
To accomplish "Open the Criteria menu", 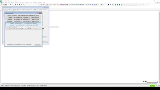I will coord(17,3).
